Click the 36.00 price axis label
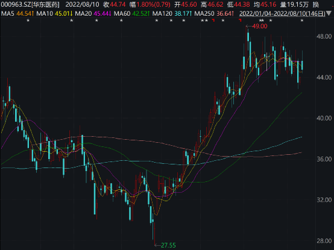This screenshot has height=250, width=334. click(324, 159)
